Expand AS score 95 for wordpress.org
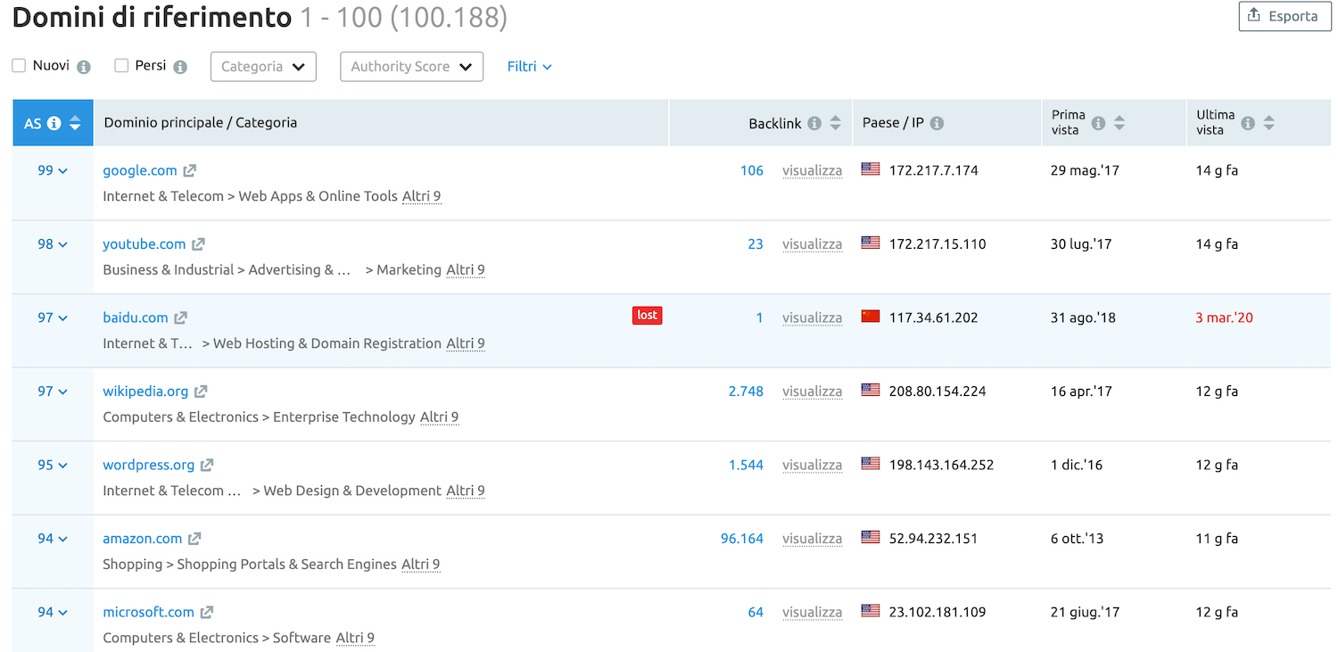Image resolution: width=1338 pixels, height=652 pixels. 53,465
